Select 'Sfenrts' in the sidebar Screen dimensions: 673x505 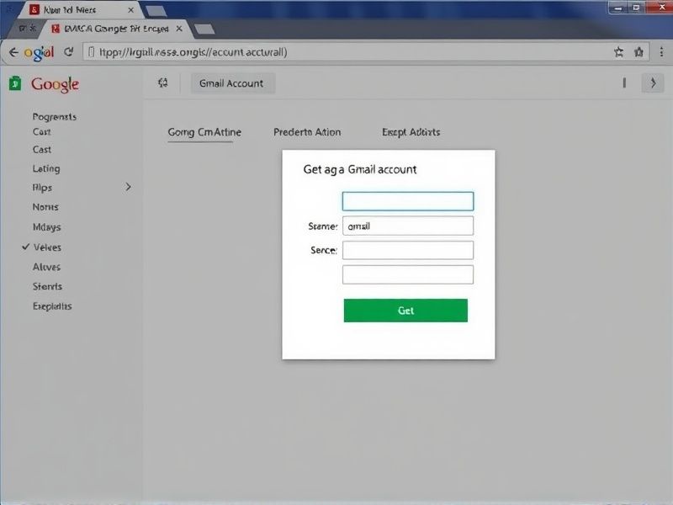(x=48, y=286)
